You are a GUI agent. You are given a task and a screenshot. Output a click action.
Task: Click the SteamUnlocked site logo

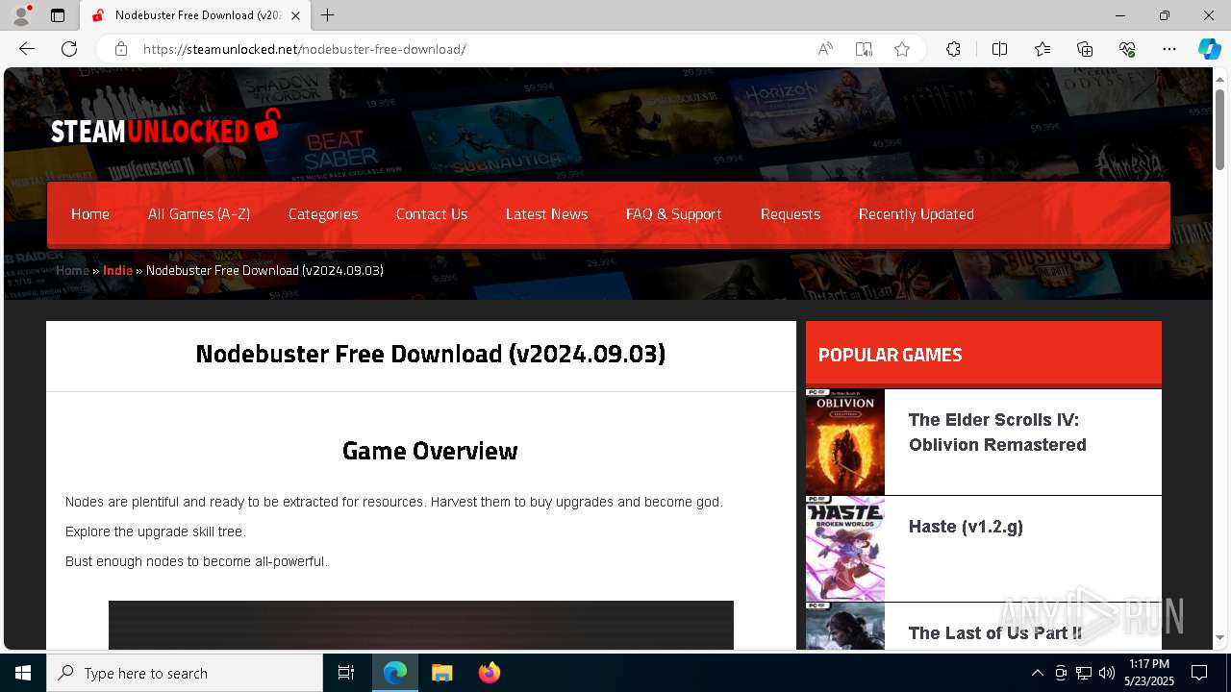tap(165, 127)
